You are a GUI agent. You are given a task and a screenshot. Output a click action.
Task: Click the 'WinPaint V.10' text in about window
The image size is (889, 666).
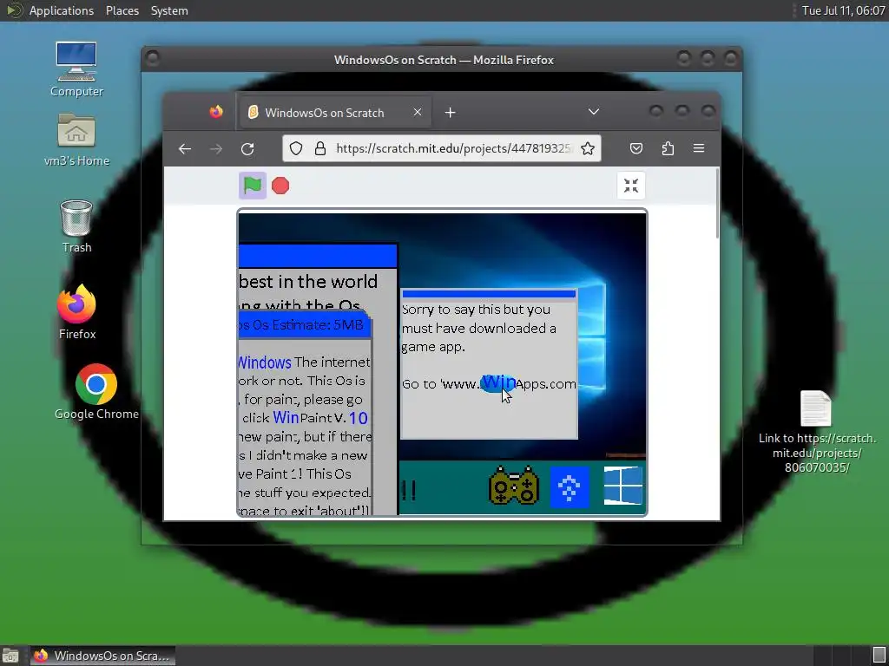click(x=320, y=418)
